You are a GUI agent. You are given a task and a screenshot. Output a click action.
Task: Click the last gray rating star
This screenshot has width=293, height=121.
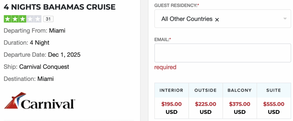click(38, 19)
